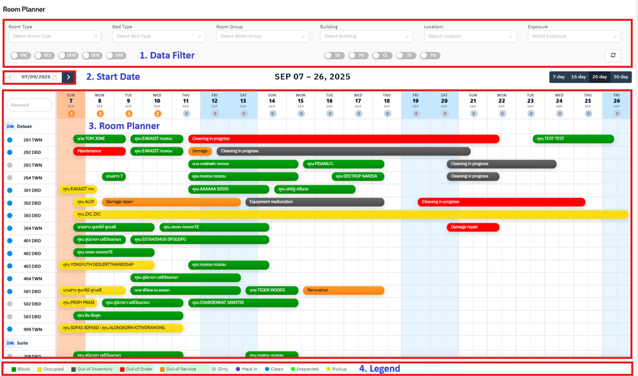Viewport: 638px width, 376px height.
Task: Click the Rooms# search field
Action: click(x=29, y=104)
